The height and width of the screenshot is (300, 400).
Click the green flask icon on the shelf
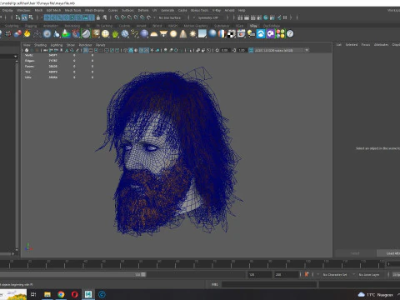(x=66, y=34)
